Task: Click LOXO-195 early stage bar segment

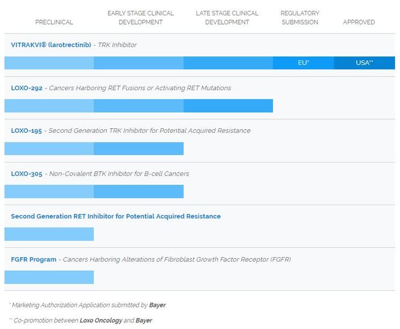Action: tap(138, 148)
